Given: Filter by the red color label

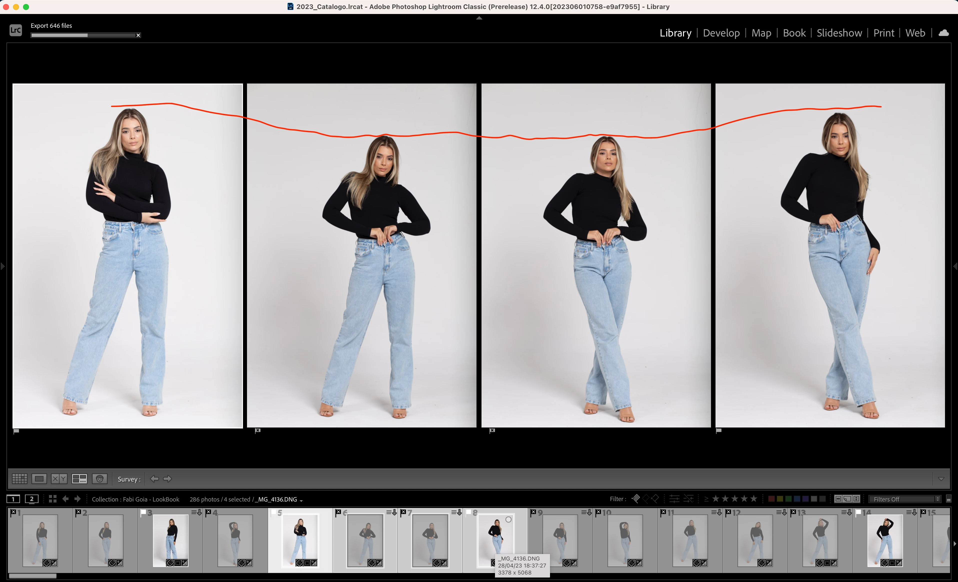Looking at the screenshot, I should tap(771, 499).
